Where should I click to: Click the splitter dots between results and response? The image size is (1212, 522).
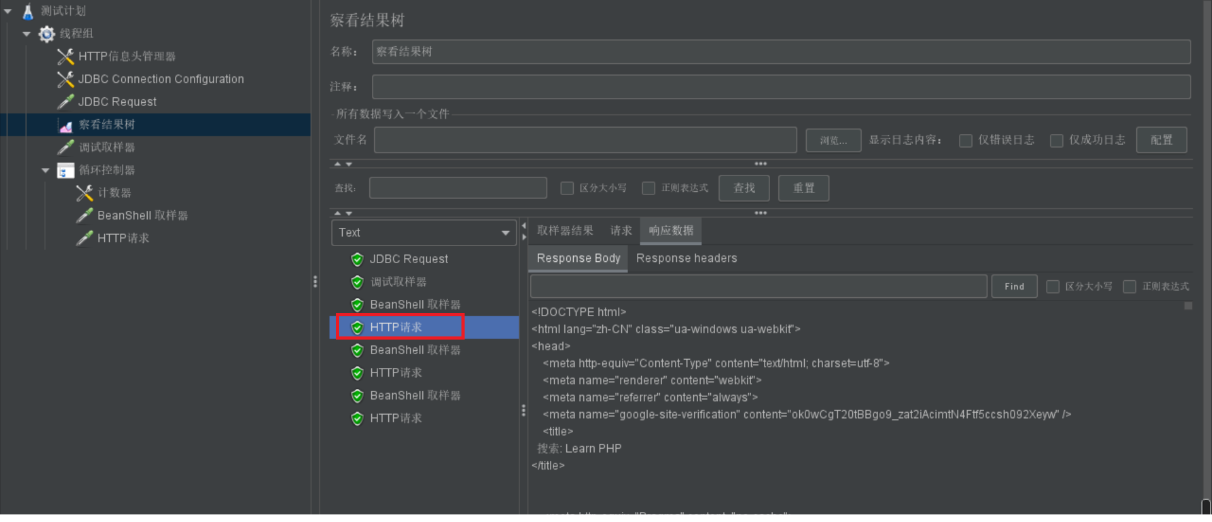pos(523,411)
